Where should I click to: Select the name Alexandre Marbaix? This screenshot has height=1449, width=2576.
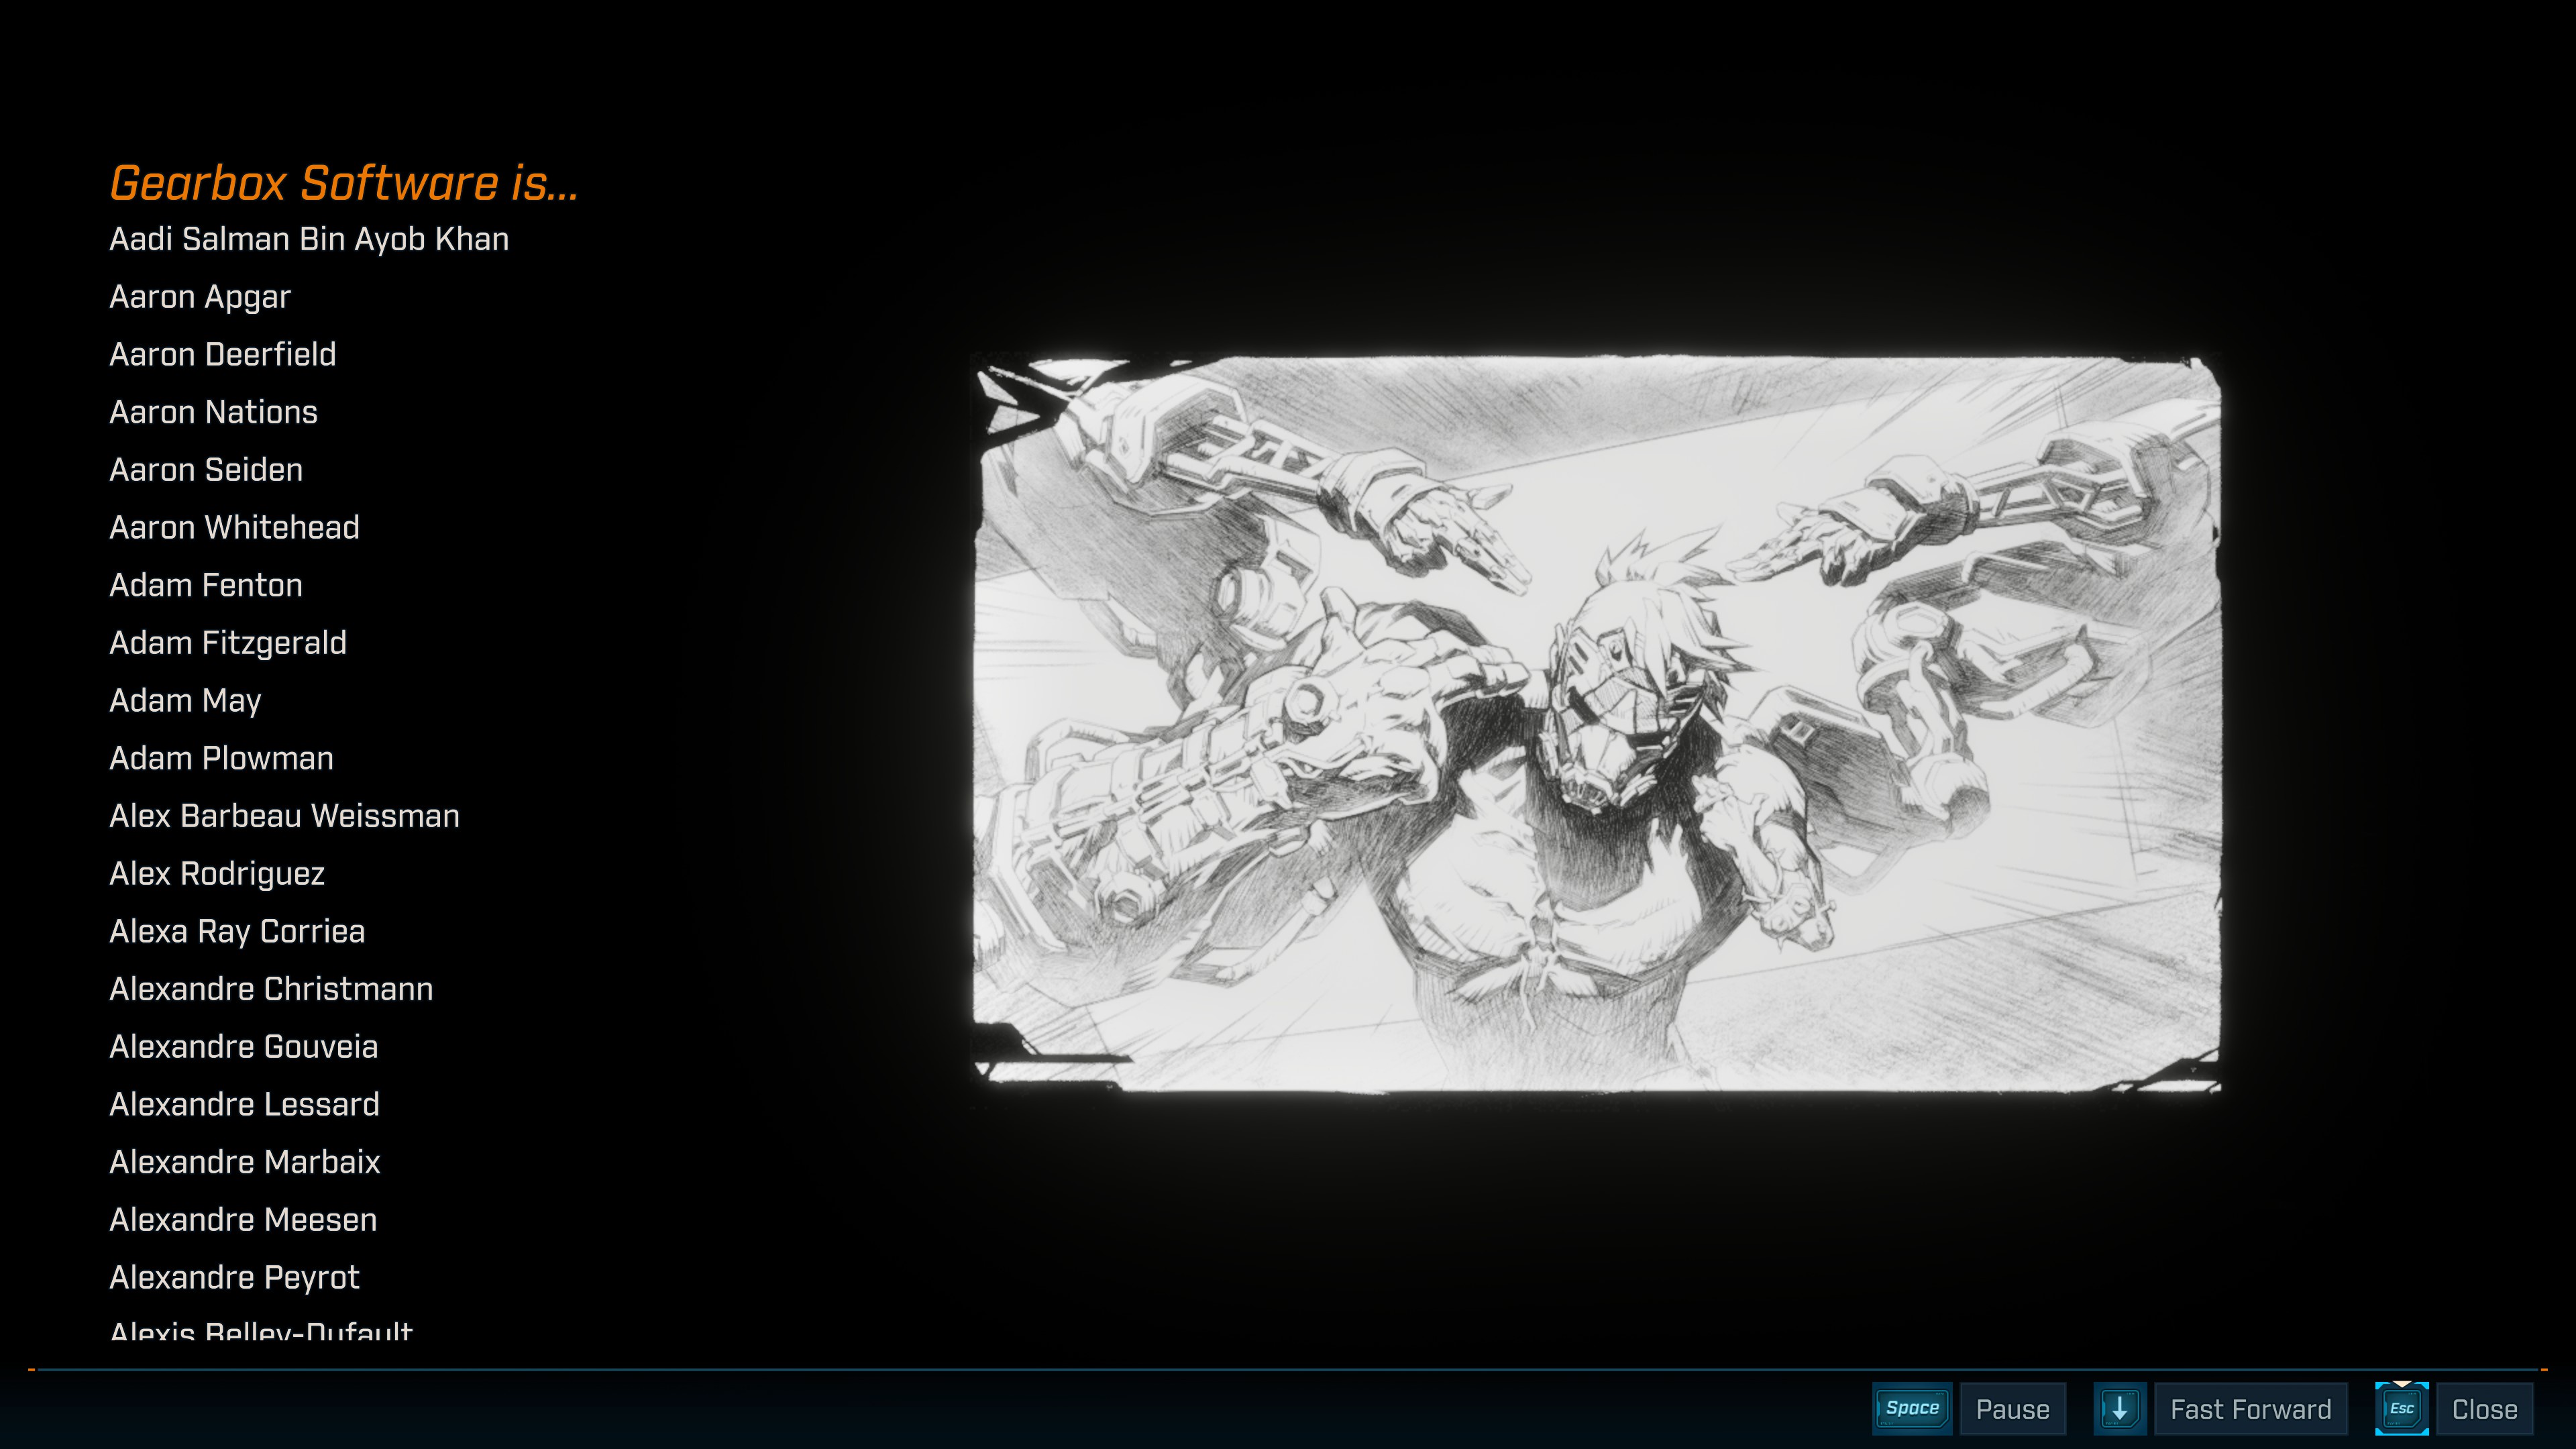point(245,1162)
